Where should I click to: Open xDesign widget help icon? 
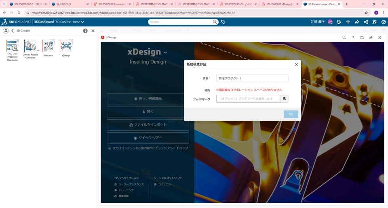[353, 37]
